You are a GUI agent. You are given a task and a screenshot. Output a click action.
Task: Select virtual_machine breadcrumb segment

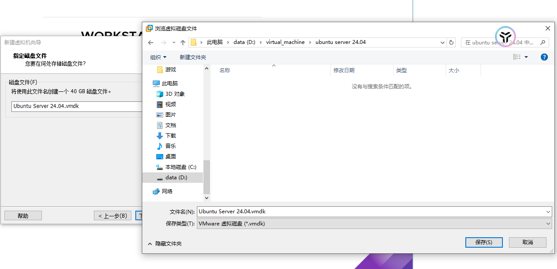pyautogui.click(x=286, y=42)
